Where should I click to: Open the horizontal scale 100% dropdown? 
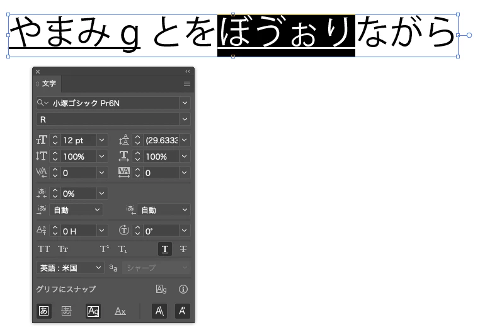185,156
